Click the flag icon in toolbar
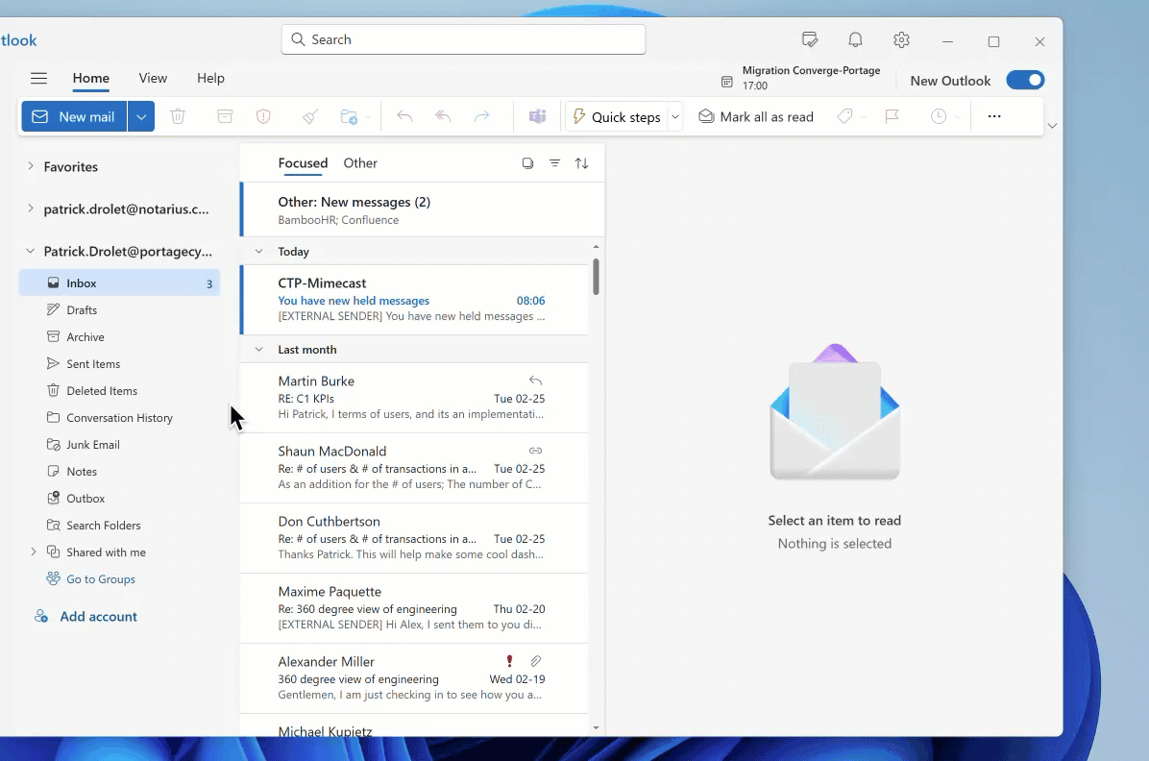Screen dimensions: 1149x761 coord(892,116)
